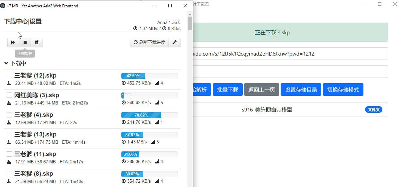Click the 38.03% progress bar
Screen dimensions: 401x187
149,174
